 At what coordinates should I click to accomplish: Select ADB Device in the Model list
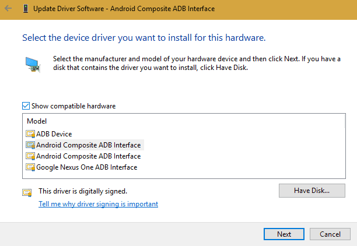54,134
